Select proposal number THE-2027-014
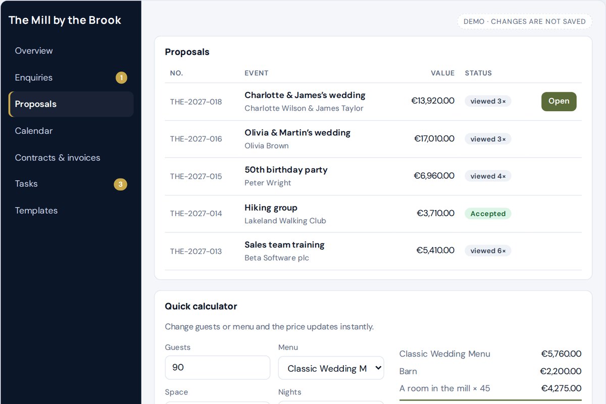The width and height of the screenshot is (606, 404). coord(196,214)
